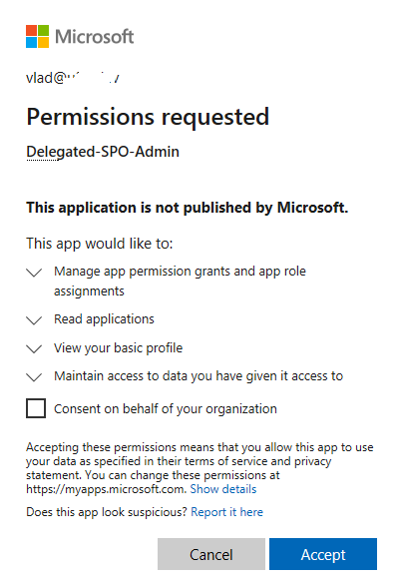The height and width of the screenshot is (581, 400).
Task: Click the Permissions requested heading
Action: [148, 118]
